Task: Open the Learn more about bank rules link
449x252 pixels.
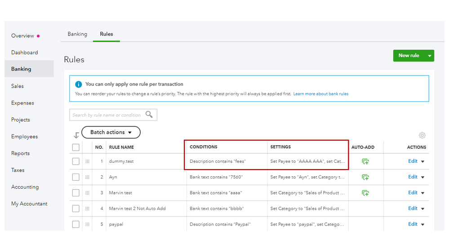Action: click(x=321, y=94)
